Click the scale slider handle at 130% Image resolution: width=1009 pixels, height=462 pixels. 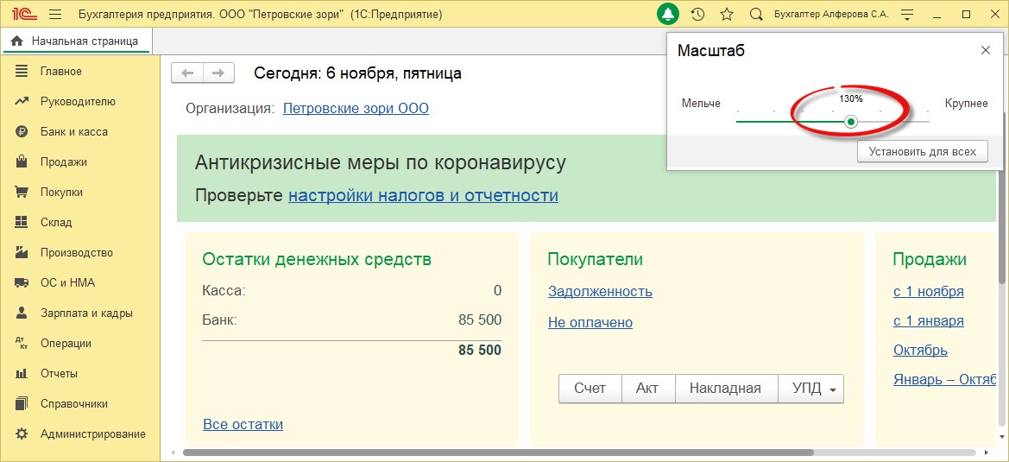(x=851, y=122)
